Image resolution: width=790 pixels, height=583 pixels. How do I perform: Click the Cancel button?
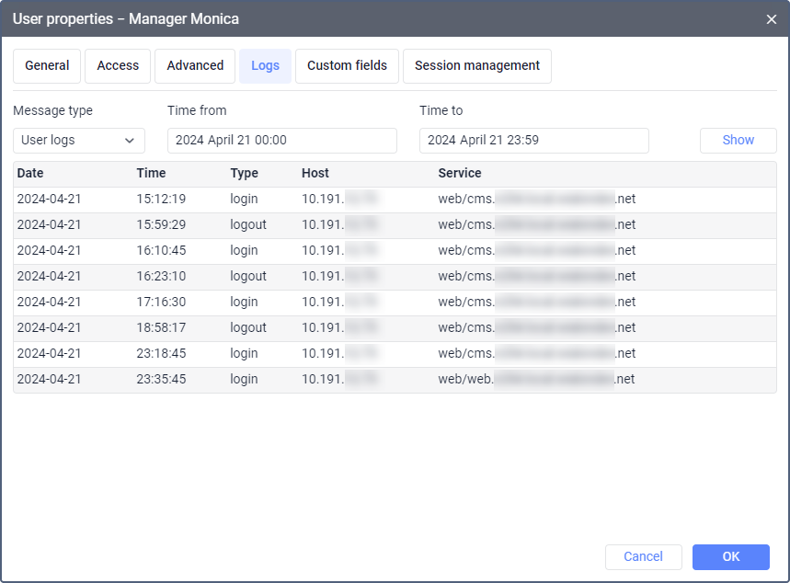click(x=643, y=556)
